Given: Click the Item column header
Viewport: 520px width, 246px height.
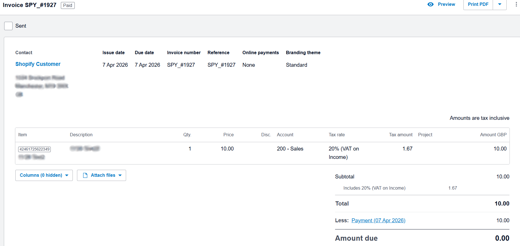Looking at the screenshot, I should point(23,135).
